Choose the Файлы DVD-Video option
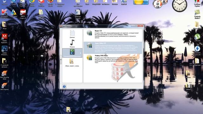Image resolution: width=203 pixels, height=114 pixels. pyautogui.click(x=113, y=59)
